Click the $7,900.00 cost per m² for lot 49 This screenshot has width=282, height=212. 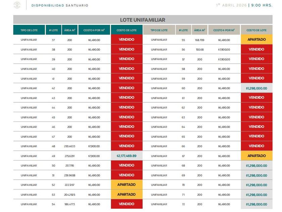(94, 156)
